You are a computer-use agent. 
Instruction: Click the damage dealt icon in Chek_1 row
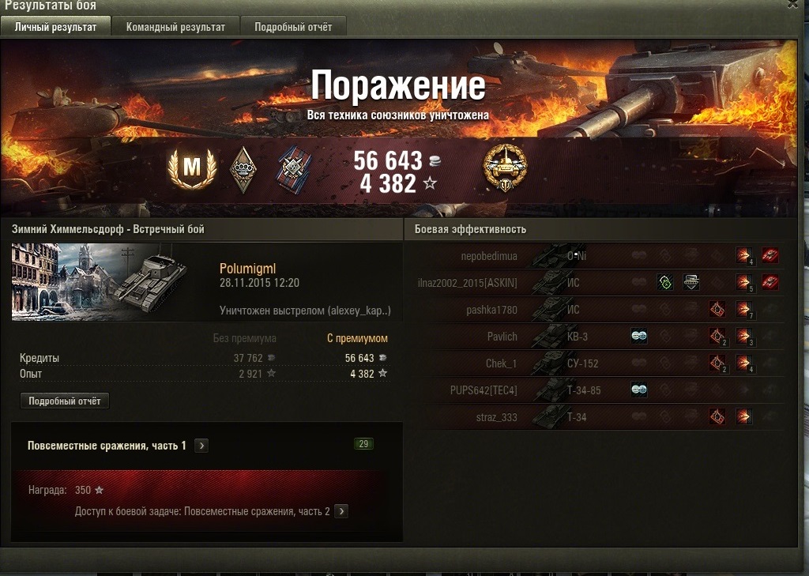click(x=743, y=363)
